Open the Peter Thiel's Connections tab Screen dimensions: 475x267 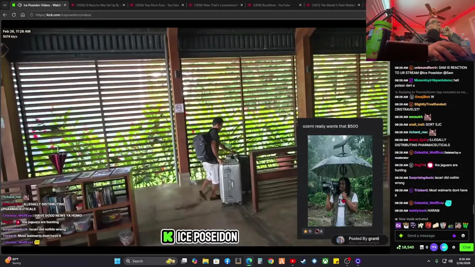(x=216, y=5)
